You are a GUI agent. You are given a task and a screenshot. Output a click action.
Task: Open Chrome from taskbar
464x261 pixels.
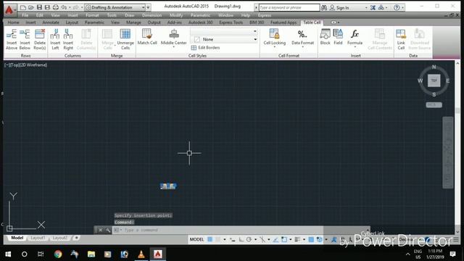tap(58, 254)
